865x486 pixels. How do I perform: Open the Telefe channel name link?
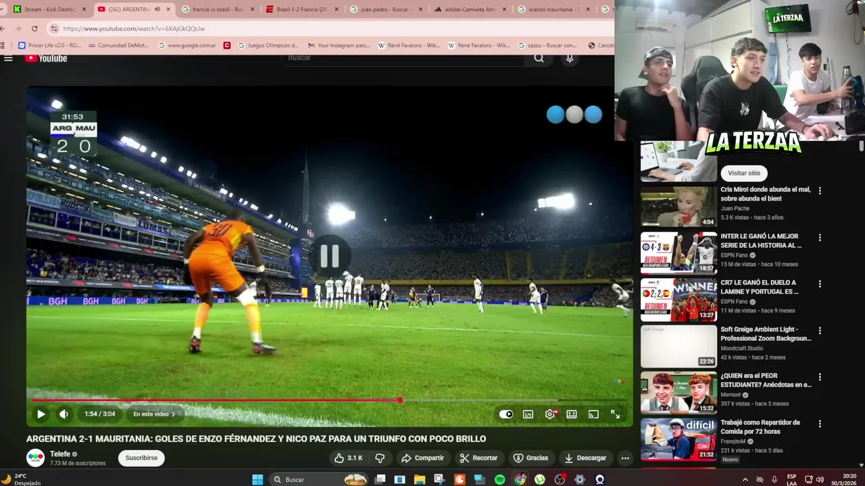pos(60,454)
